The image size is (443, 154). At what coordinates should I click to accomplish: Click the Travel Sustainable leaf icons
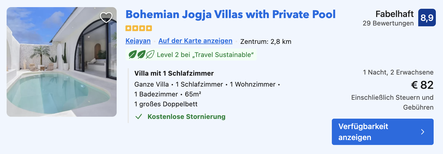point(141,55)
